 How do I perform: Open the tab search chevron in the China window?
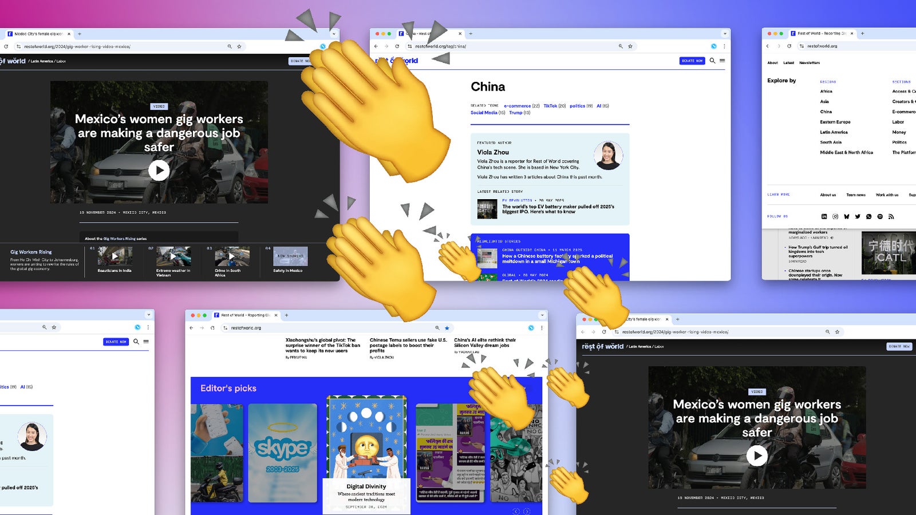click(x=725, y=34)
